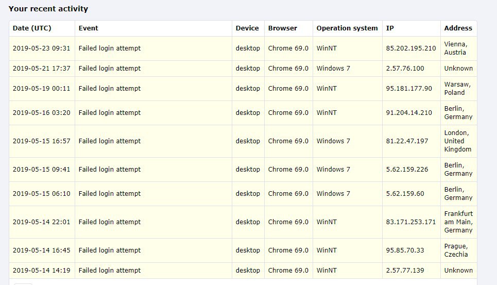This screenshot has width=497, height=285.
Task: Click Chrome 69.0 in the 2019-05-16 03:20 row
Action: 288,113
